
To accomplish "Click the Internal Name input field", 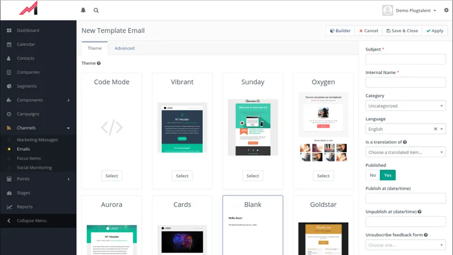I will click(405, 82).
